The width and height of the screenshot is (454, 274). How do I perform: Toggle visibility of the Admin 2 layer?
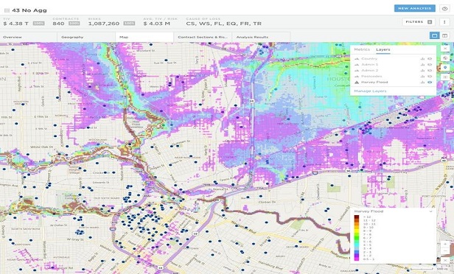click(430, 70)
